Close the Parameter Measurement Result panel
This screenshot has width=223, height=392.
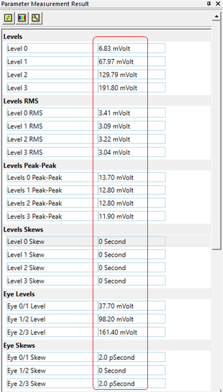point(218,4)
